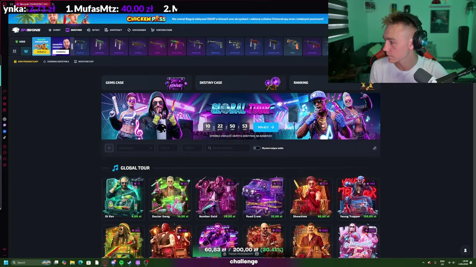The image size is (476, 267).
Task: Open the Chicken Pass menu item
Action: [x=161, y=30]
